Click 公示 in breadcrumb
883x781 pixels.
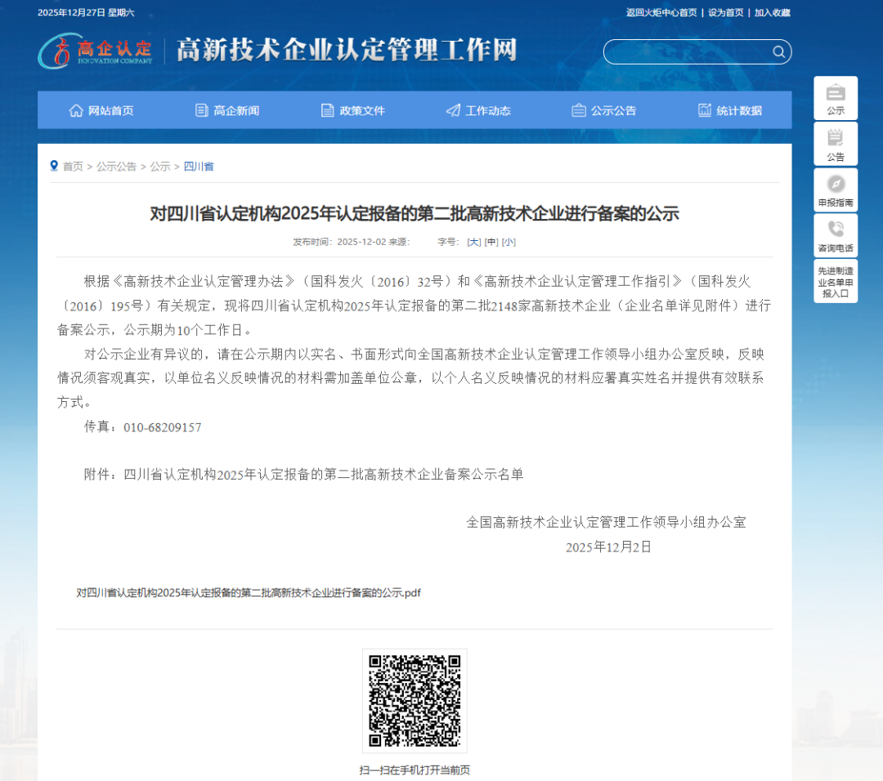tap(160, 167)
